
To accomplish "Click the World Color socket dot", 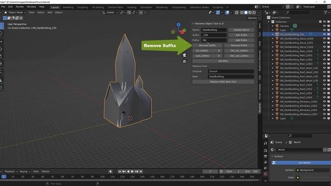I will [298, 178].
